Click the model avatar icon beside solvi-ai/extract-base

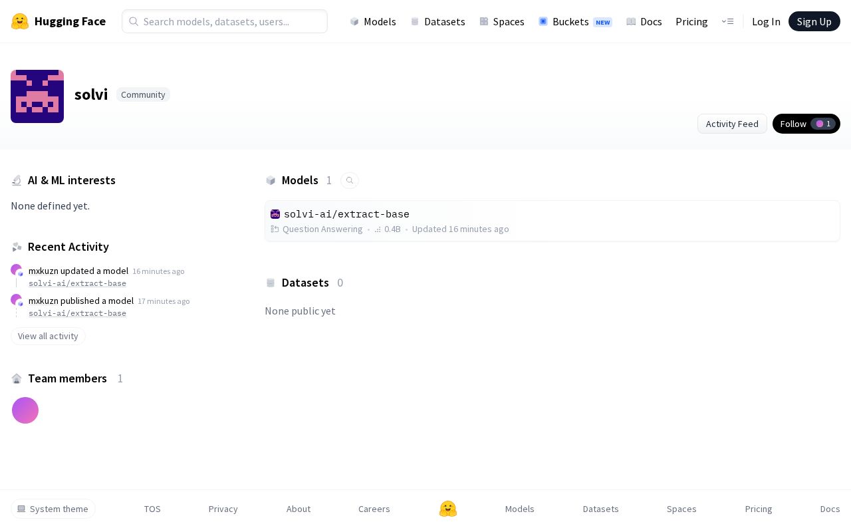coord(275,214)
